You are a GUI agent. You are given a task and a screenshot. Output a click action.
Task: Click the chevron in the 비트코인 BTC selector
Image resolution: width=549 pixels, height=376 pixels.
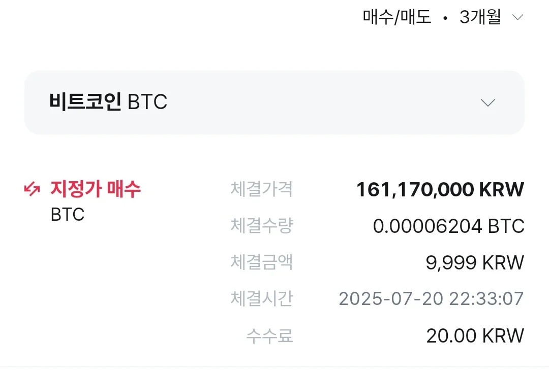pos(487,102)
